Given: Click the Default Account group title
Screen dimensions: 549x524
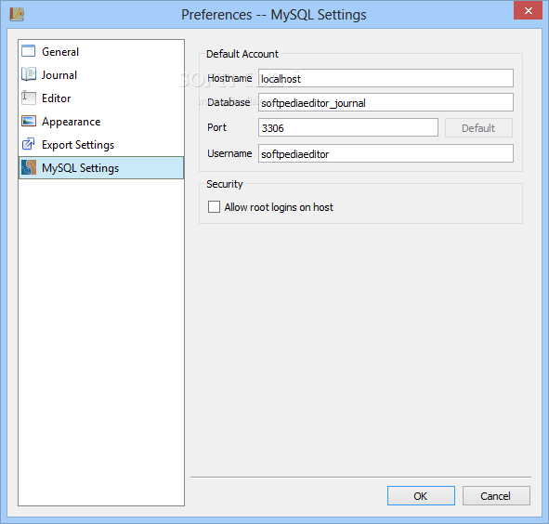Looking at the screenshot, I should pyautogui.click(x=242, y=54).
